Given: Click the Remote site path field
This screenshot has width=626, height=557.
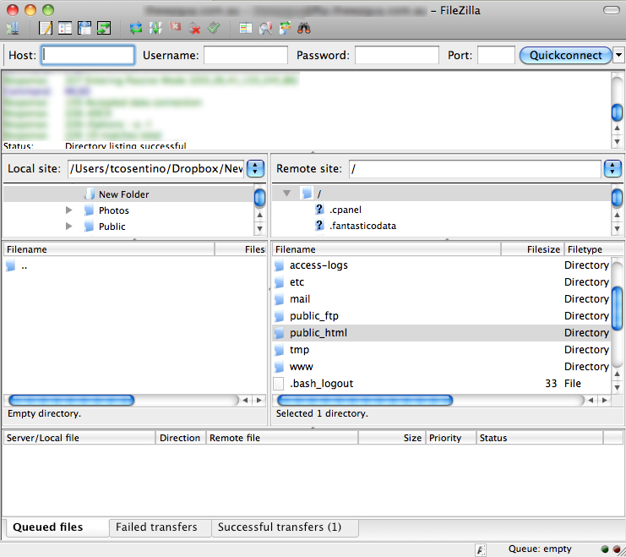Looking at the screenshot, I should [x=475, y=168].
